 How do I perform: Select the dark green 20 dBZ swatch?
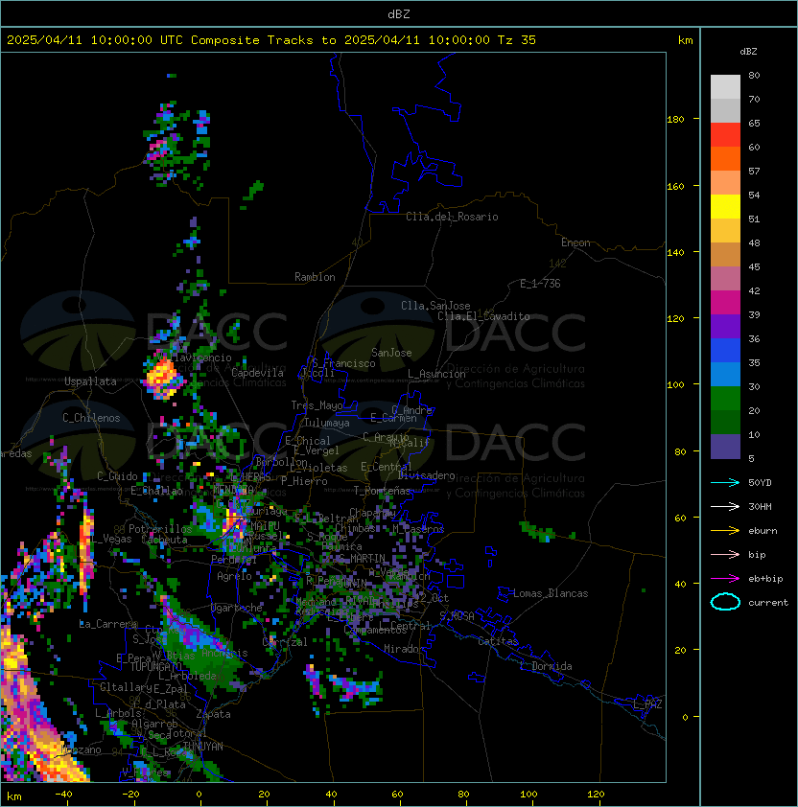pyautogui.click(x=725, y=422)
